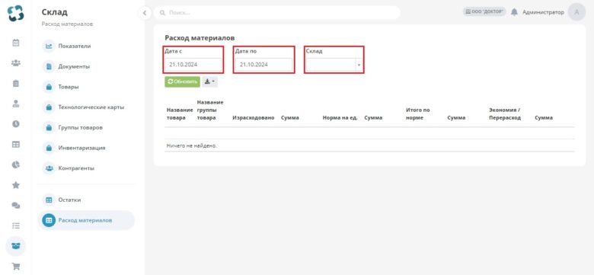Open notifications bell icon
The height and width of the screenshot is (275, 594).
514,12
